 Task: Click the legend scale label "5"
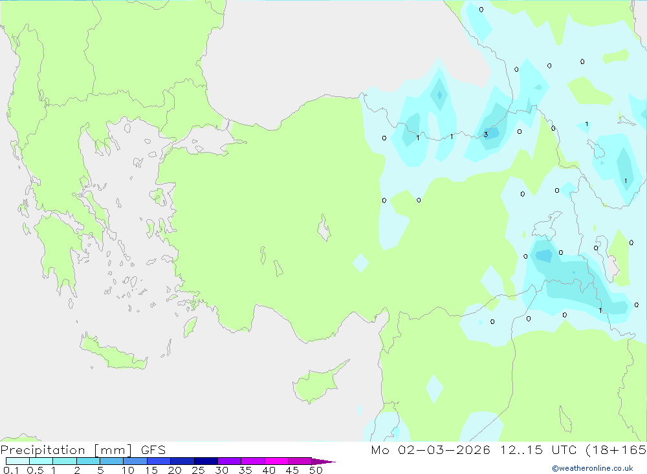[x=100, y=470]
